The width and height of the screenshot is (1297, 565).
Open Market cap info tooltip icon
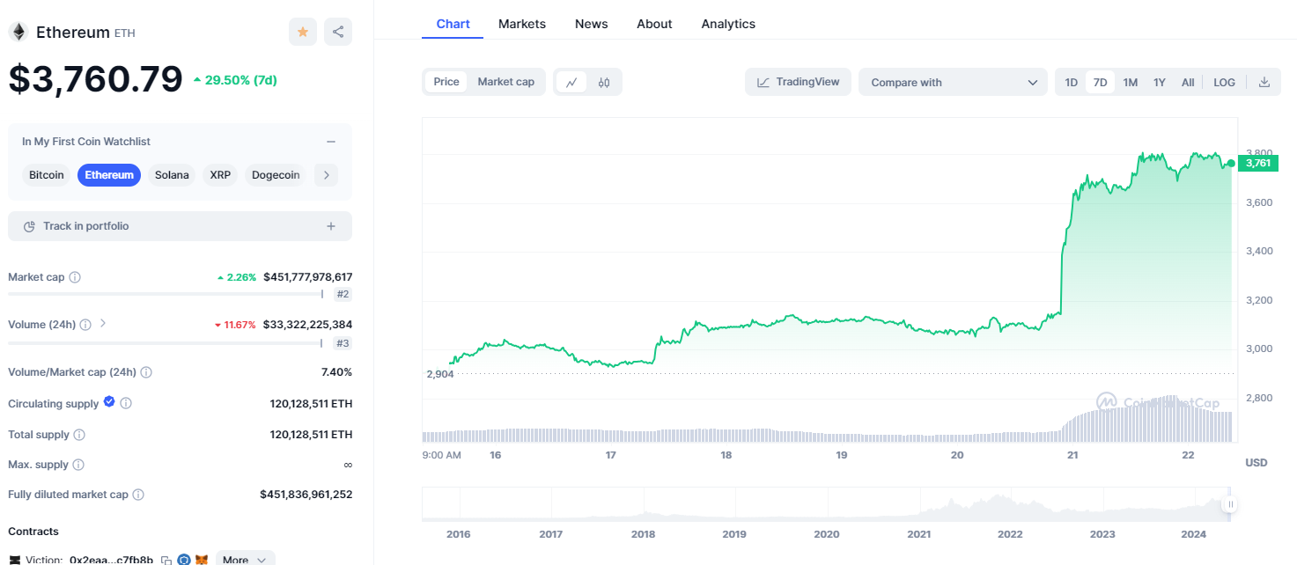tap(75, 277)
